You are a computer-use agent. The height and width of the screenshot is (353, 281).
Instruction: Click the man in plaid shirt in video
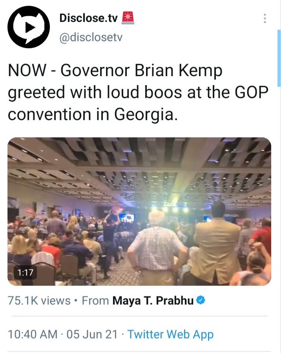[x=157, y=248]
